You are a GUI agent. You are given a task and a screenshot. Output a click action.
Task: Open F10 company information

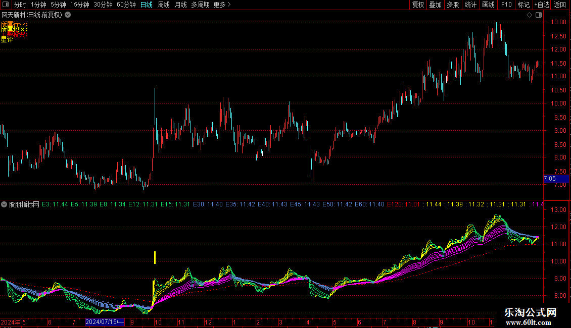pyautogui.click(x=506, y=5)
